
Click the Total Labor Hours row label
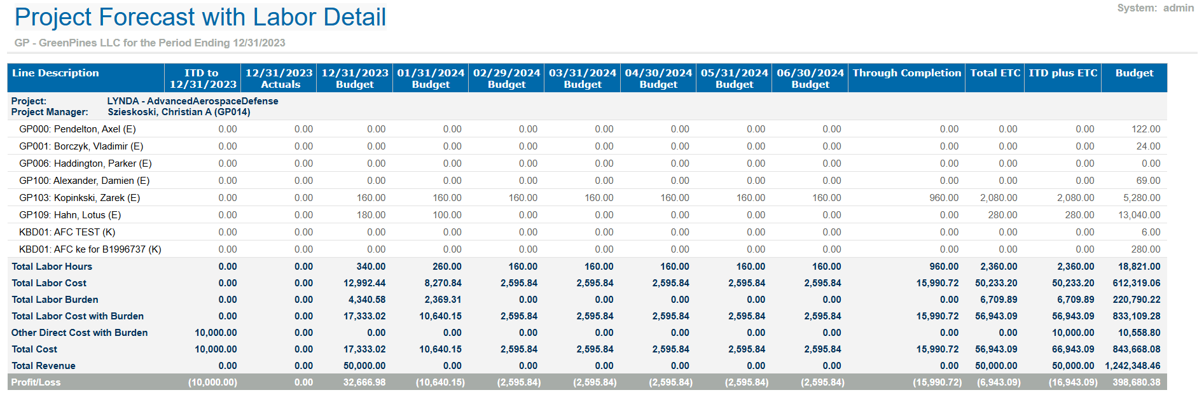click(x=52, y=267)
